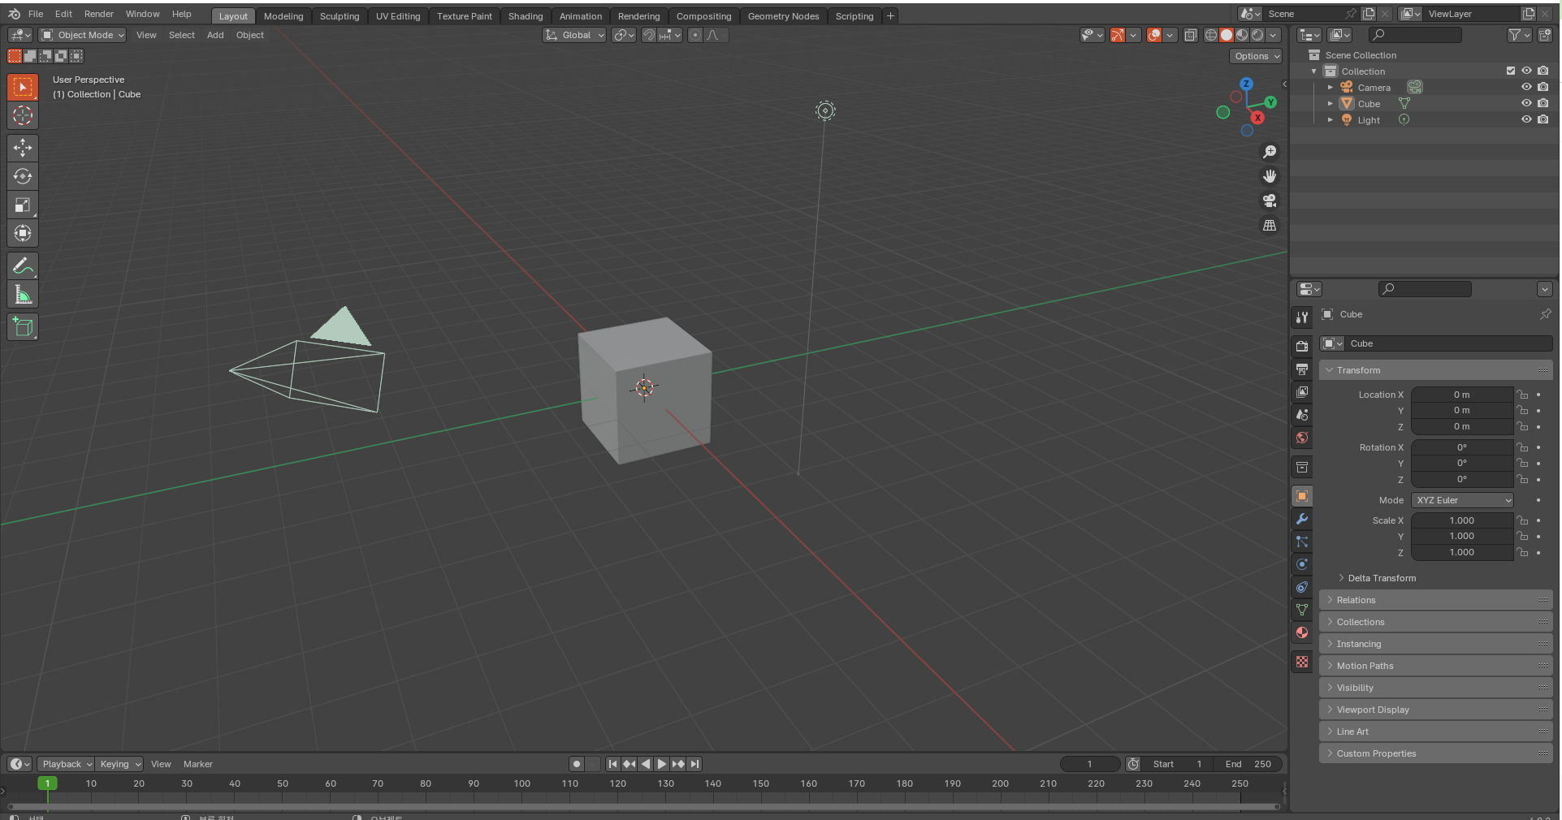Open the File menu
The height and width of the screenshot is (820, 1562).
[x=36, y=14]
